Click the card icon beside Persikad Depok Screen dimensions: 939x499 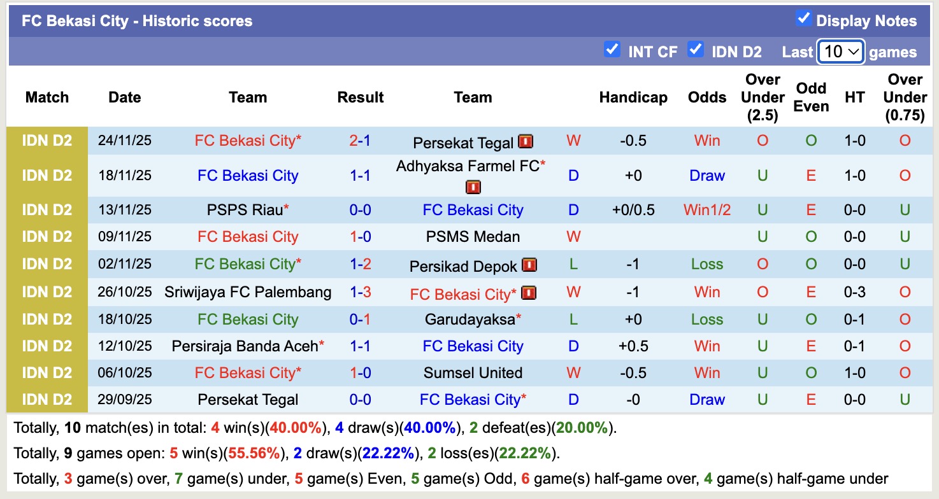pos(529,265)
